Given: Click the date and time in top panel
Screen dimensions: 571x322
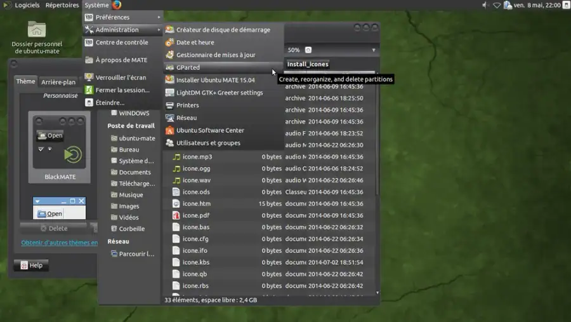Looking at the screenshot, I should tap(537, 5).
